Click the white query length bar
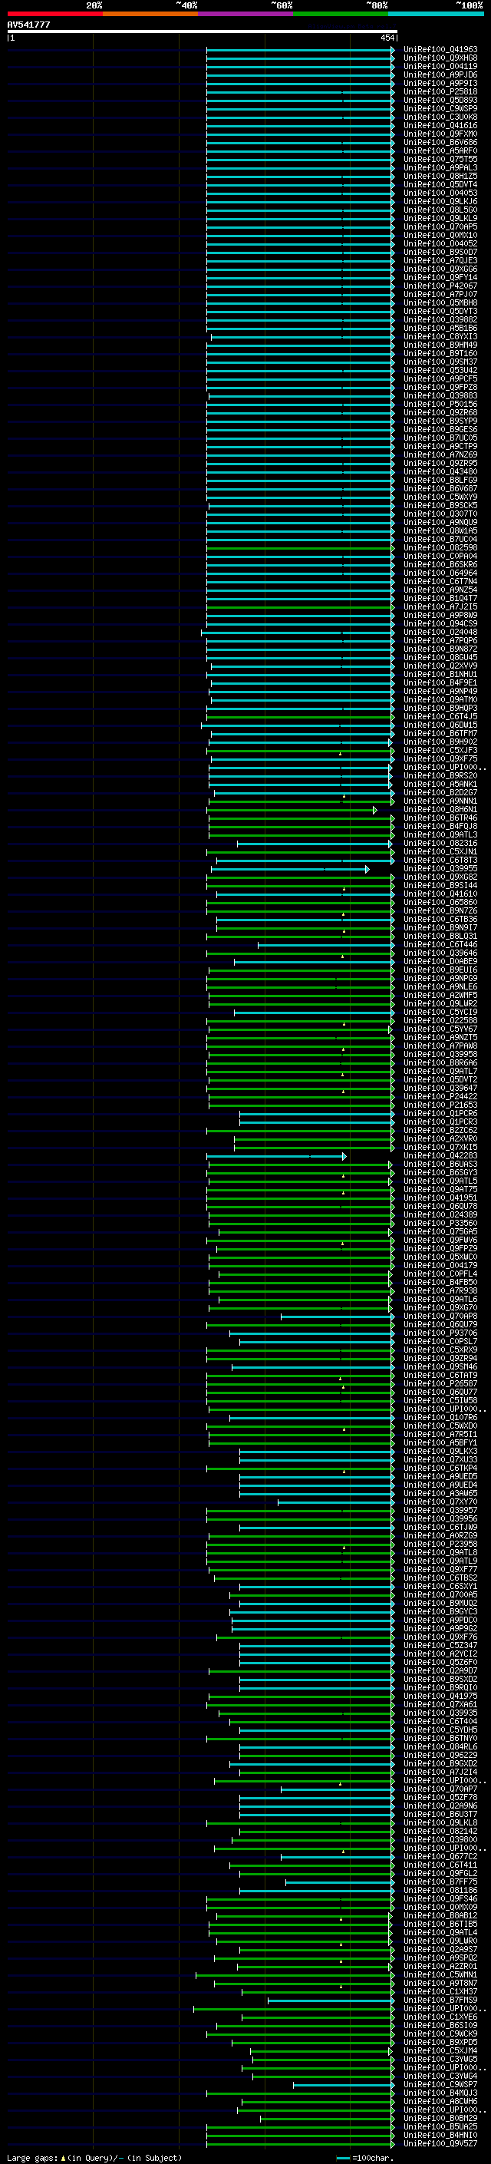491x2164 pixels. coord(203,32)
